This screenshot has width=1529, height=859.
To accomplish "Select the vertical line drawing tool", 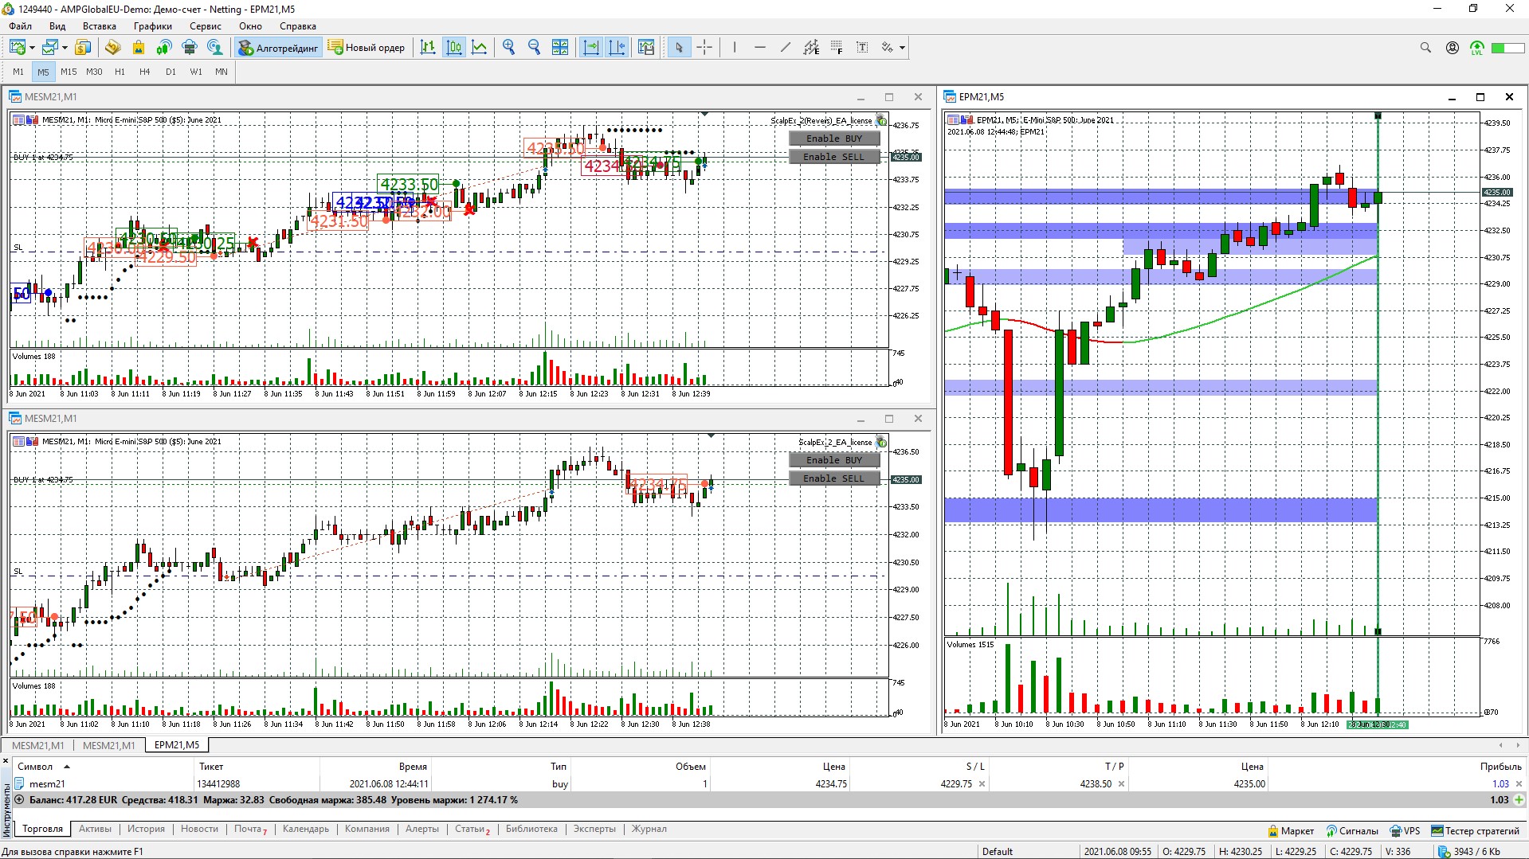I will (734, 48).
